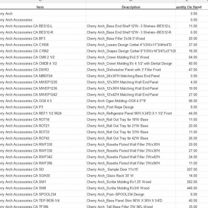Select the Scribe Molding 8'x1.25' Wood description
Viewport: 208px width, 208px height.
[131, 182]
